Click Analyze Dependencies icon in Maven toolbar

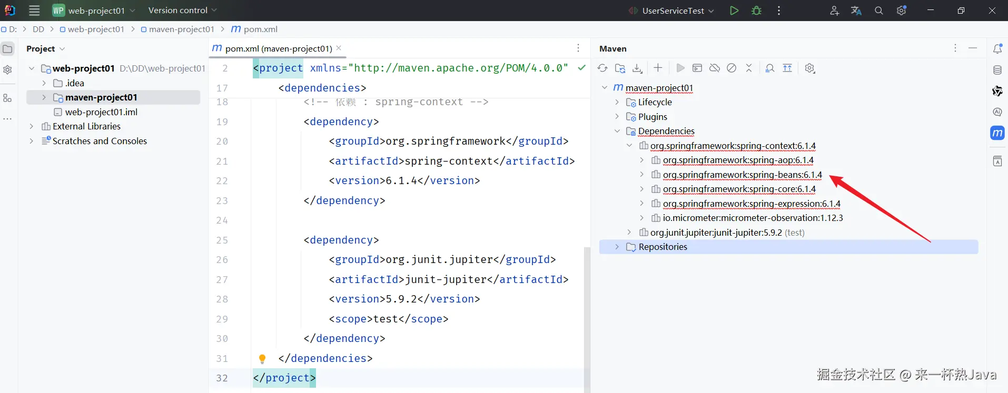(x=769, y=68)
